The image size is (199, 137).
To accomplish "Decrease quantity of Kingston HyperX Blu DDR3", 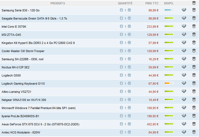I will pos(121,43).
